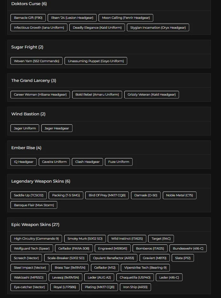Viewport: 221px width, 298px height.
Task: Select the Jager Headgear tag
Action: (x=57, y=128)
